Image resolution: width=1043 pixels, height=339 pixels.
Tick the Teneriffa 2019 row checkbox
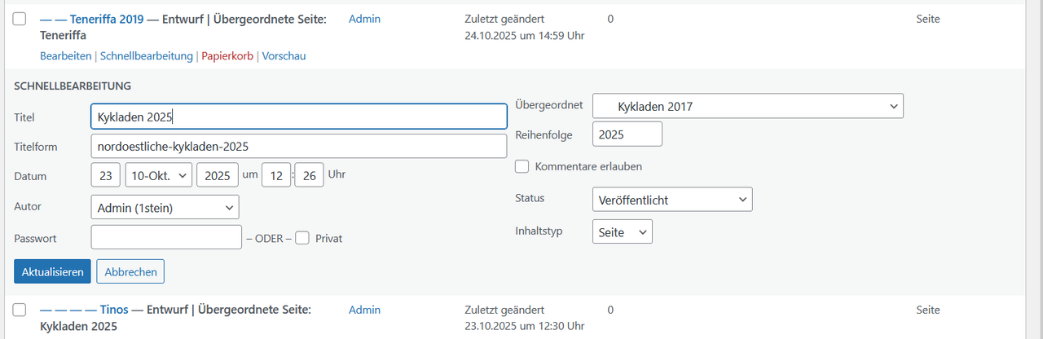tap(20, 20)
